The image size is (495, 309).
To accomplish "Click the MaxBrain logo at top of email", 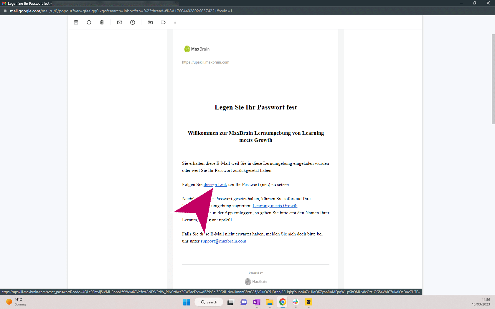I will (x=197, y=49).
